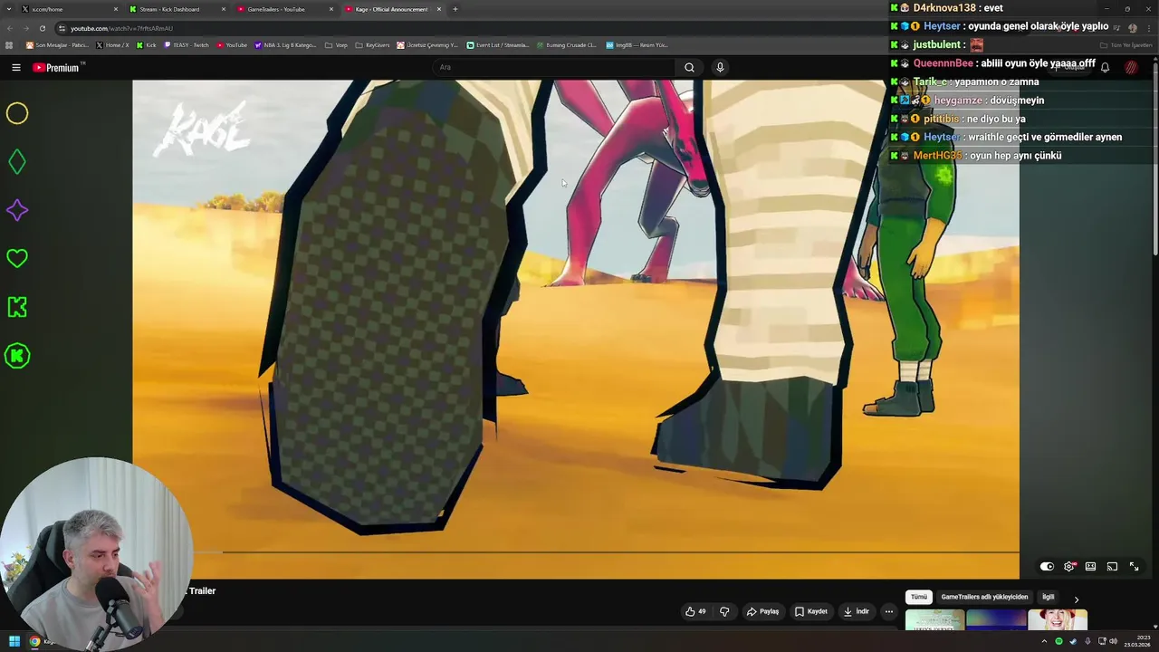The image size is (1159, 652).
Task: Click the green diamond overlay icon
Action: pyautogui.click(x=17, y=162)
